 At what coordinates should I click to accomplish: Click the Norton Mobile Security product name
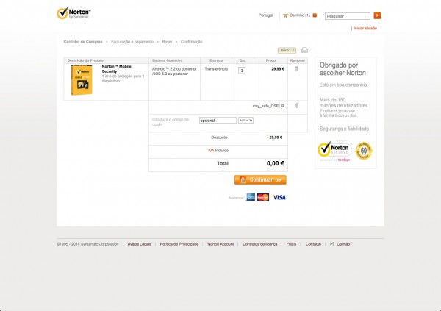tap(116, 69)
